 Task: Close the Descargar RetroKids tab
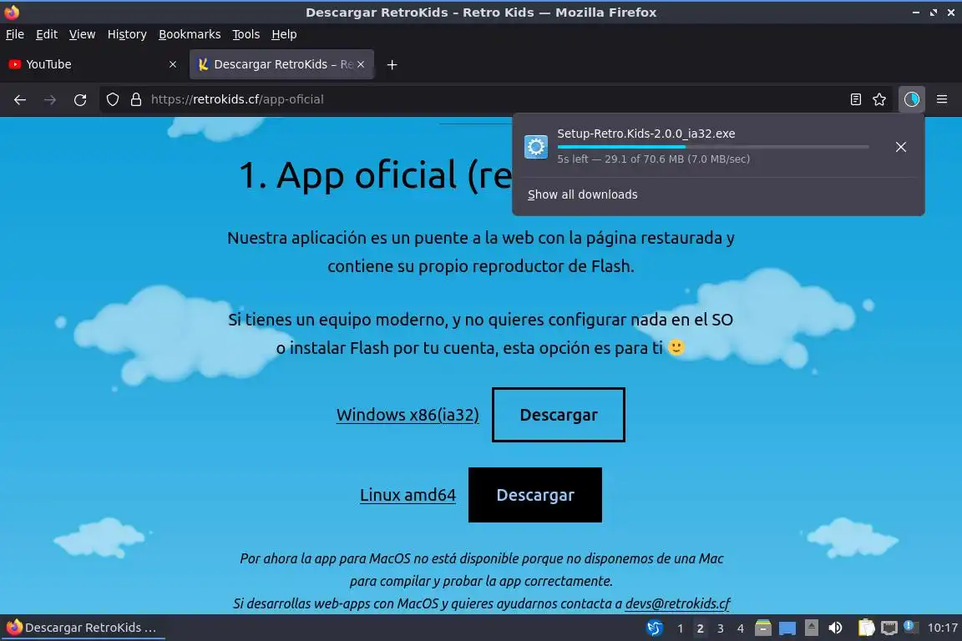point(361,64)
